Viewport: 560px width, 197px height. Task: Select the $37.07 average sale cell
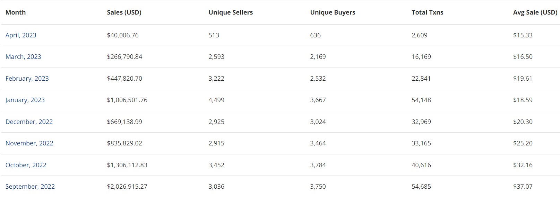(523, 187)
